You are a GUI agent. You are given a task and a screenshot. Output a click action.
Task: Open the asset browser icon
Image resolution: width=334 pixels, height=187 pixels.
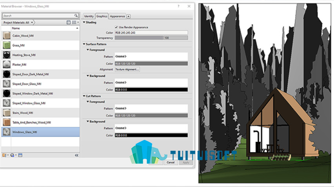point(20,155)
